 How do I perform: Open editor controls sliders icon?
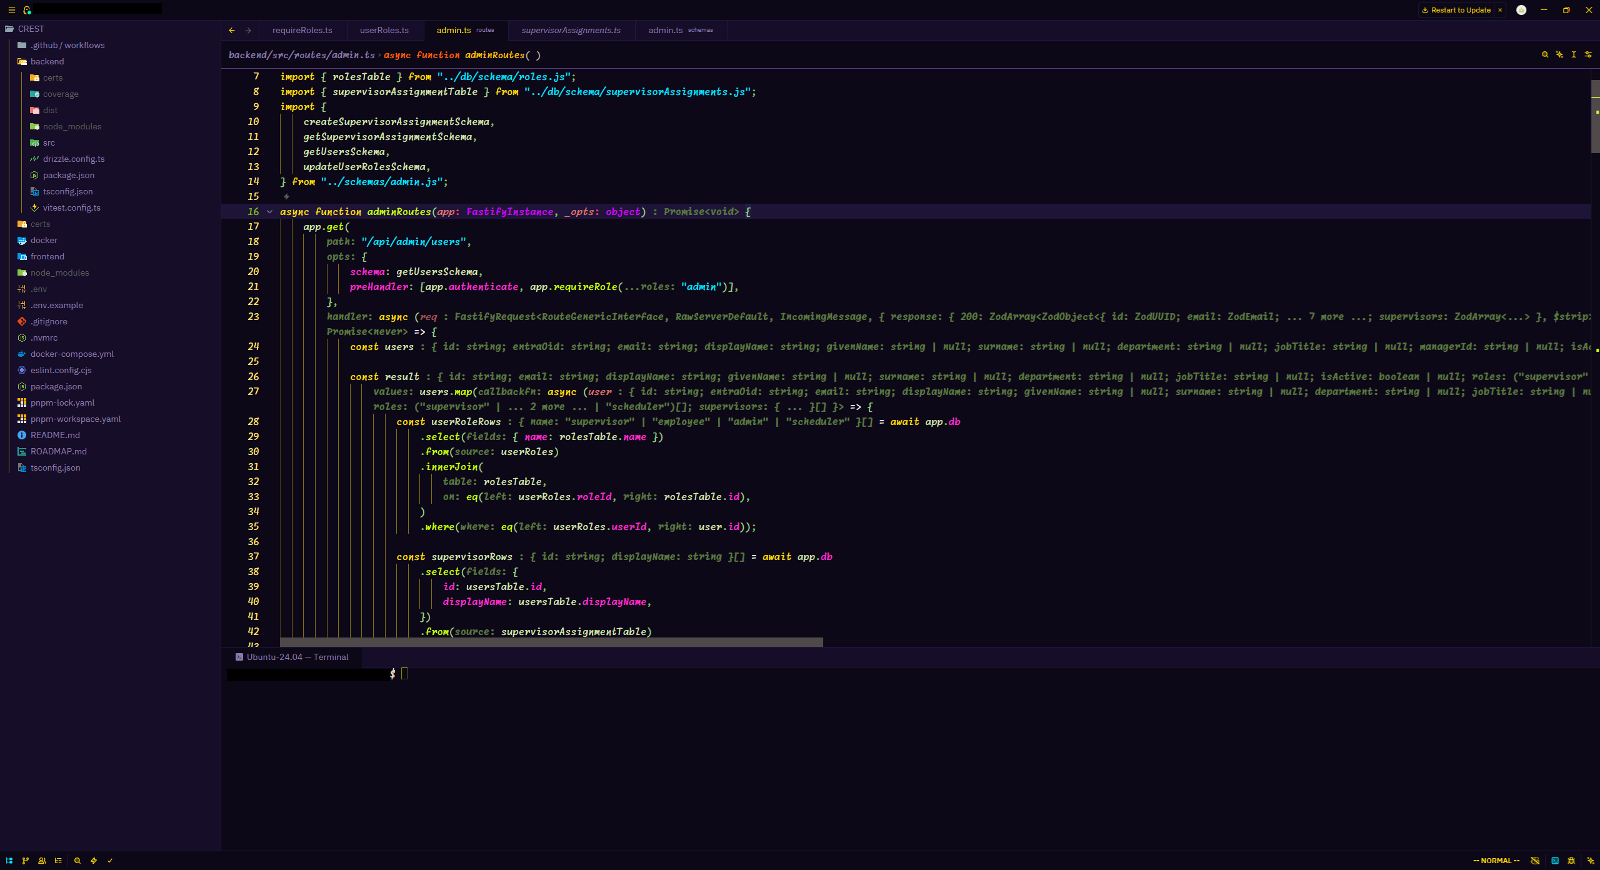click(1588, 54)
